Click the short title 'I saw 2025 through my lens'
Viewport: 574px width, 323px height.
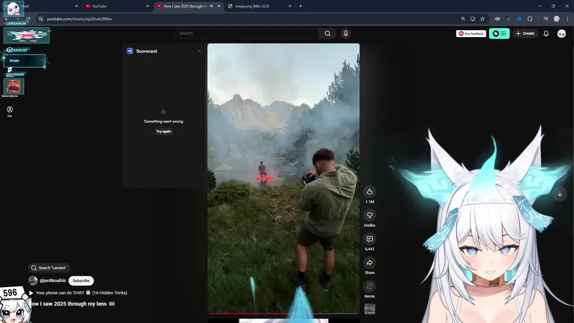pos(72,304)
